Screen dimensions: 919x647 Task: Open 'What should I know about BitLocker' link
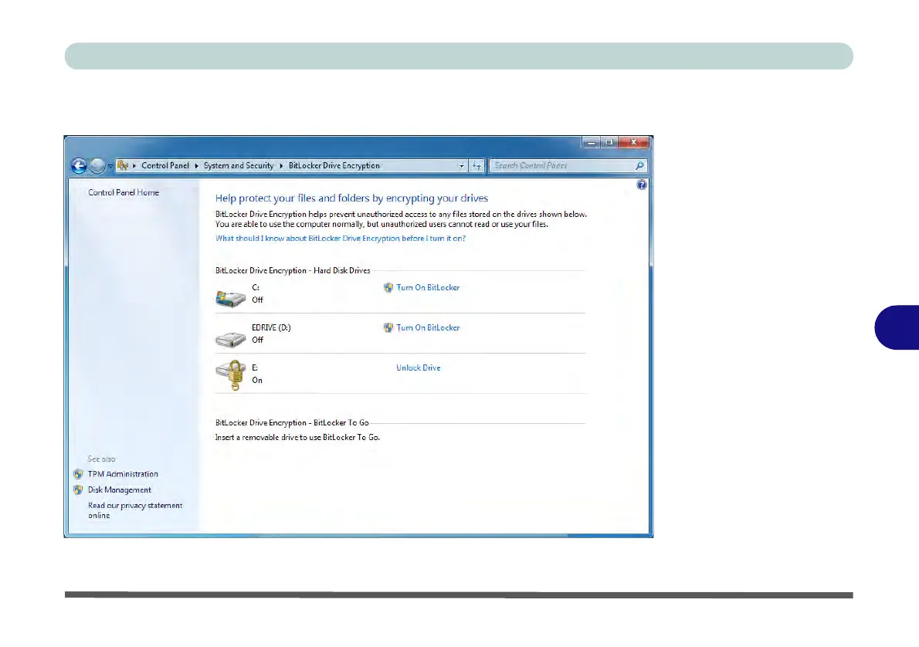[x=341, y=239]
